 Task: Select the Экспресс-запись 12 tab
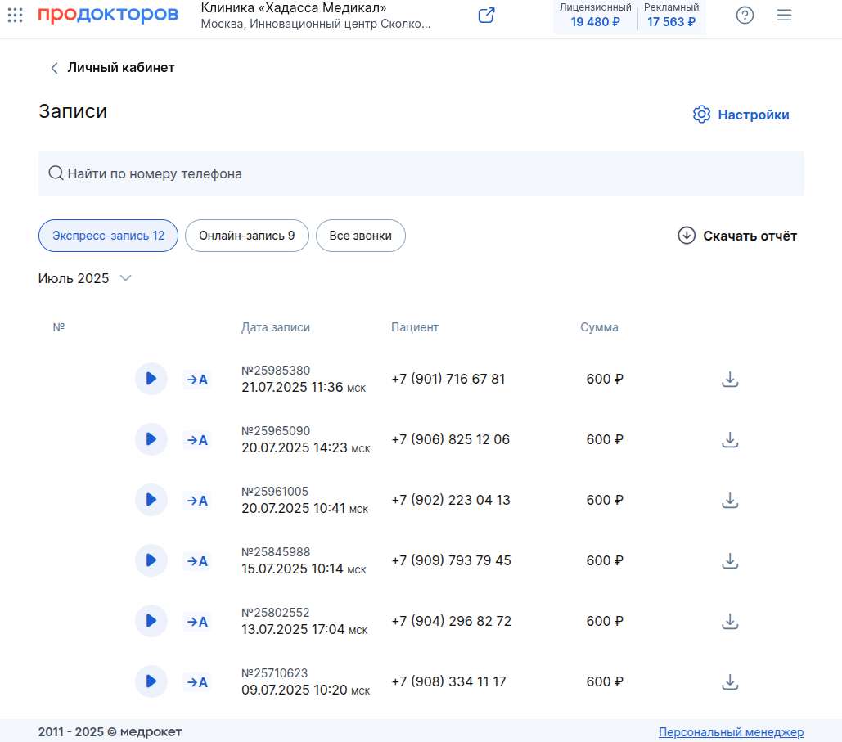coord(109,236)
